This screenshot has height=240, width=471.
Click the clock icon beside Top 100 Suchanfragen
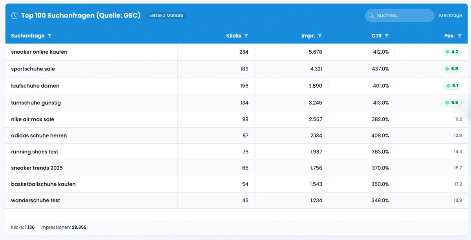pyautogui.click(x=15, y=16)
